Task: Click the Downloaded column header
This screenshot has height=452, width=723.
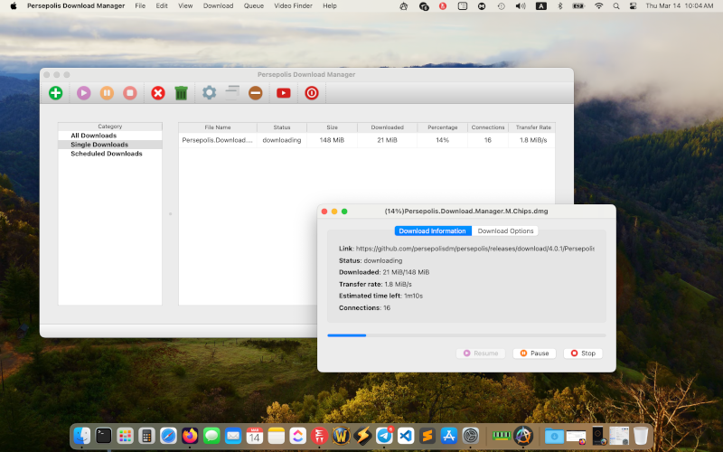Action: (x=388, y=127)
